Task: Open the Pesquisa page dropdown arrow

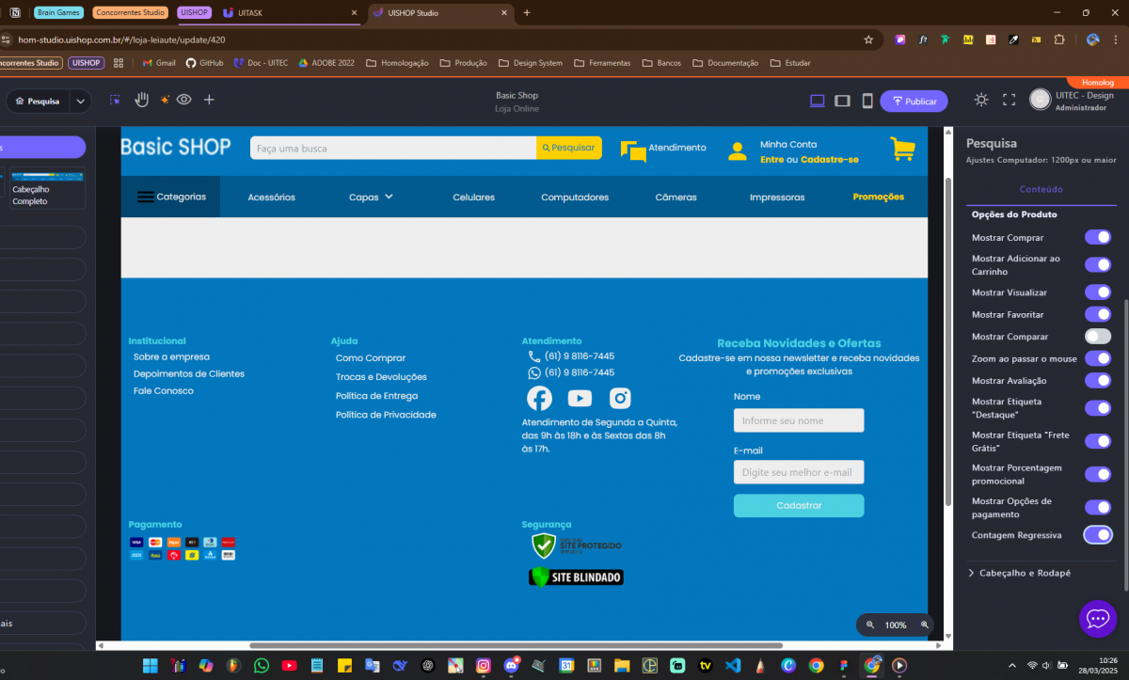Action: click(x=80, y=101)
